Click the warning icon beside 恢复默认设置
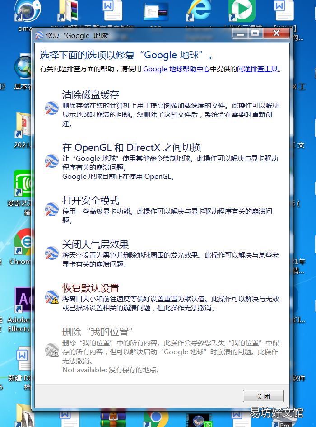This screenshot has width=316, height=427. tap(52, 297)
